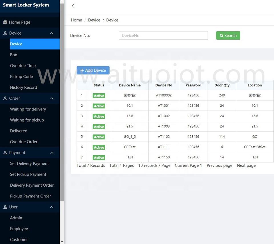Click the back arrow icon at top

(73, 6)
